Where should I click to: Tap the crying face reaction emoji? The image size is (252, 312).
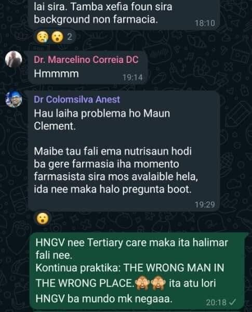(43, 37)
